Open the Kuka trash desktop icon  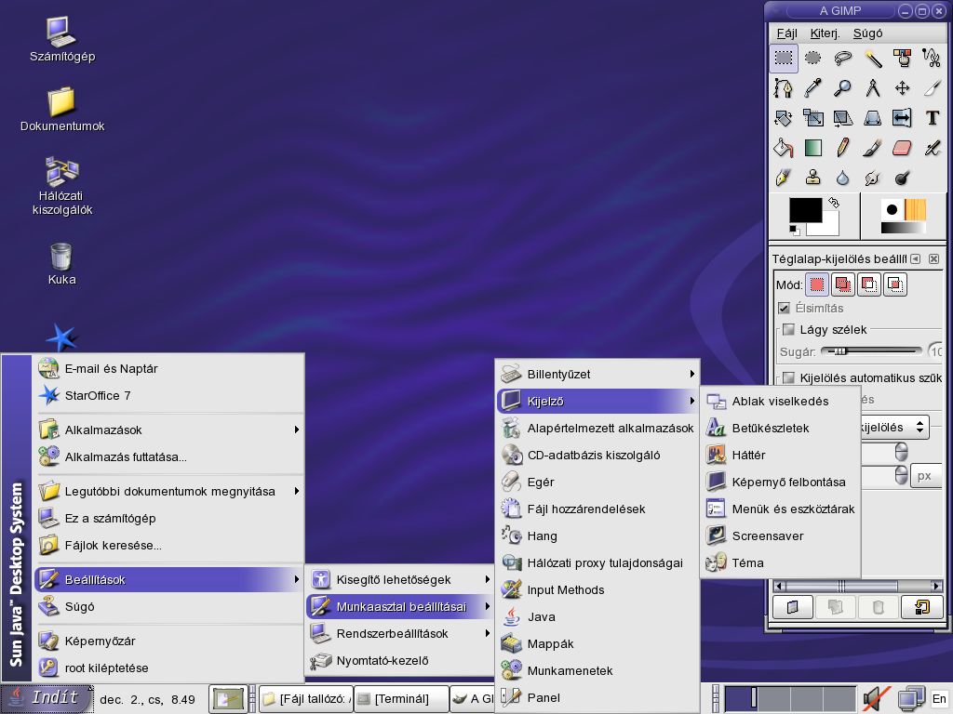[61, 264]
